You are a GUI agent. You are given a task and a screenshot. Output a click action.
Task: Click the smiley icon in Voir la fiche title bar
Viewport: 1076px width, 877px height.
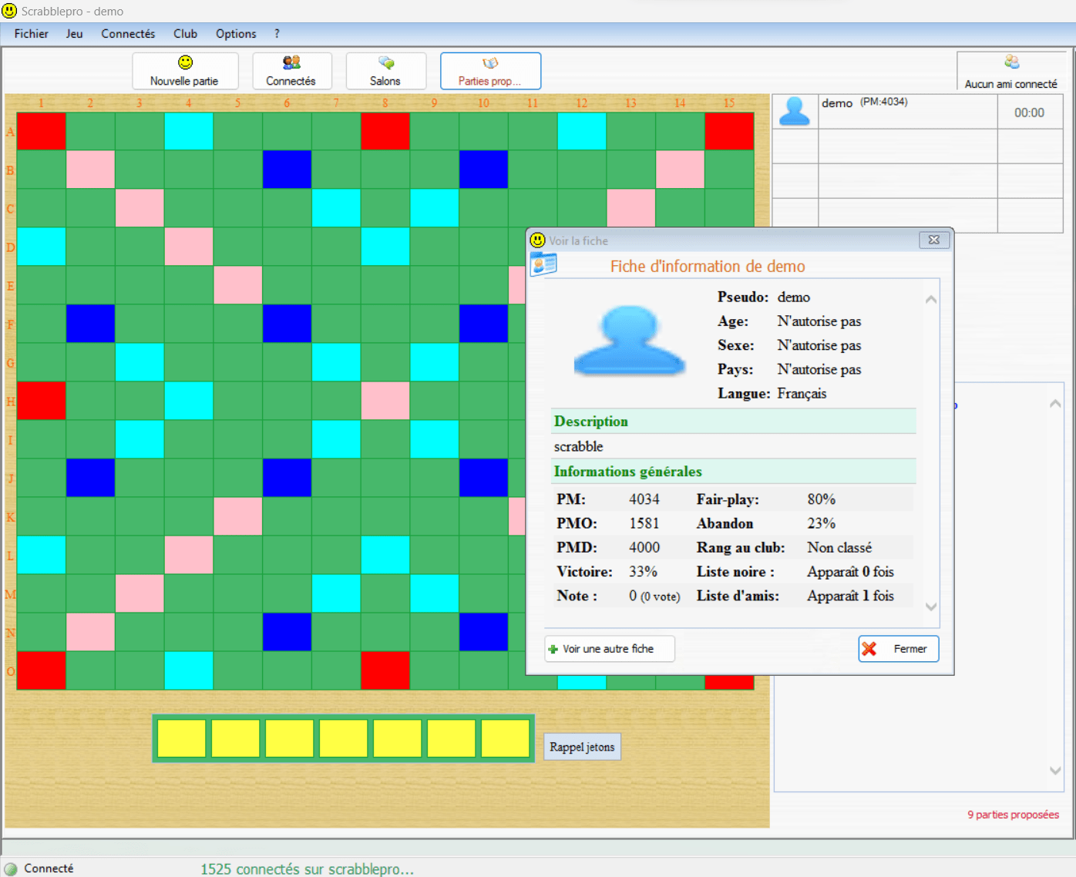pyautogui.click(x=538, y=240)
